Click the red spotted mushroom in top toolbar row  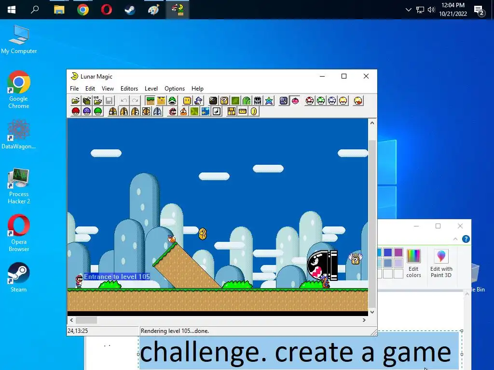(x=310, y=101)
